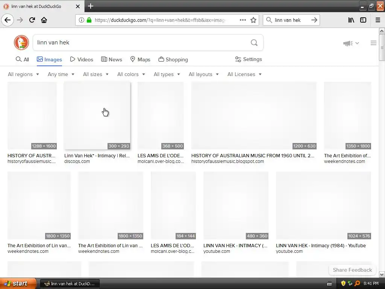Image resolution: width=385 pixels, height=289 pixels.
Task: Select the linn van hek taskbar button
Action: coord(70,284)
